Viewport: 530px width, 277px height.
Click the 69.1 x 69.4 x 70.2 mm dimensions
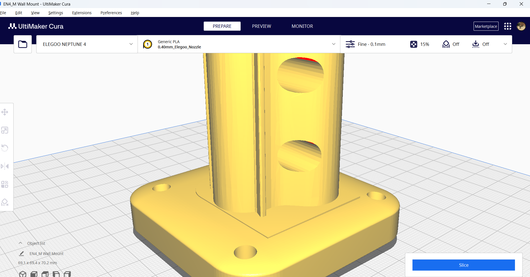coord(38,263)
